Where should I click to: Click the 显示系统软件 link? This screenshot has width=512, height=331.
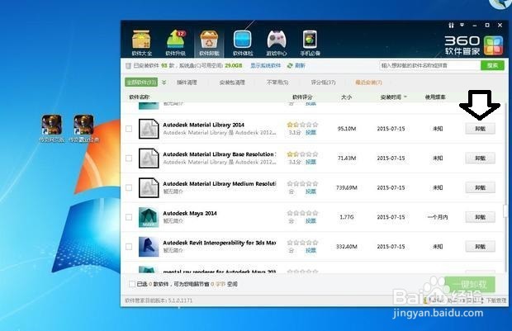265,65
